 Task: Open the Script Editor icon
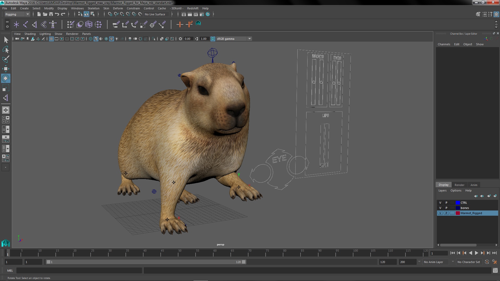point(495,271)
